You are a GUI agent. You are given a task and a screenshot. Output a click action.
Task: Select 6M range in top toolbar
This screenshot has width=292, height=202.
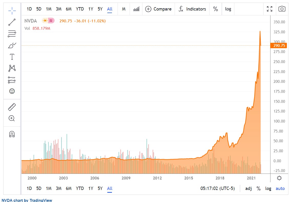69,9
